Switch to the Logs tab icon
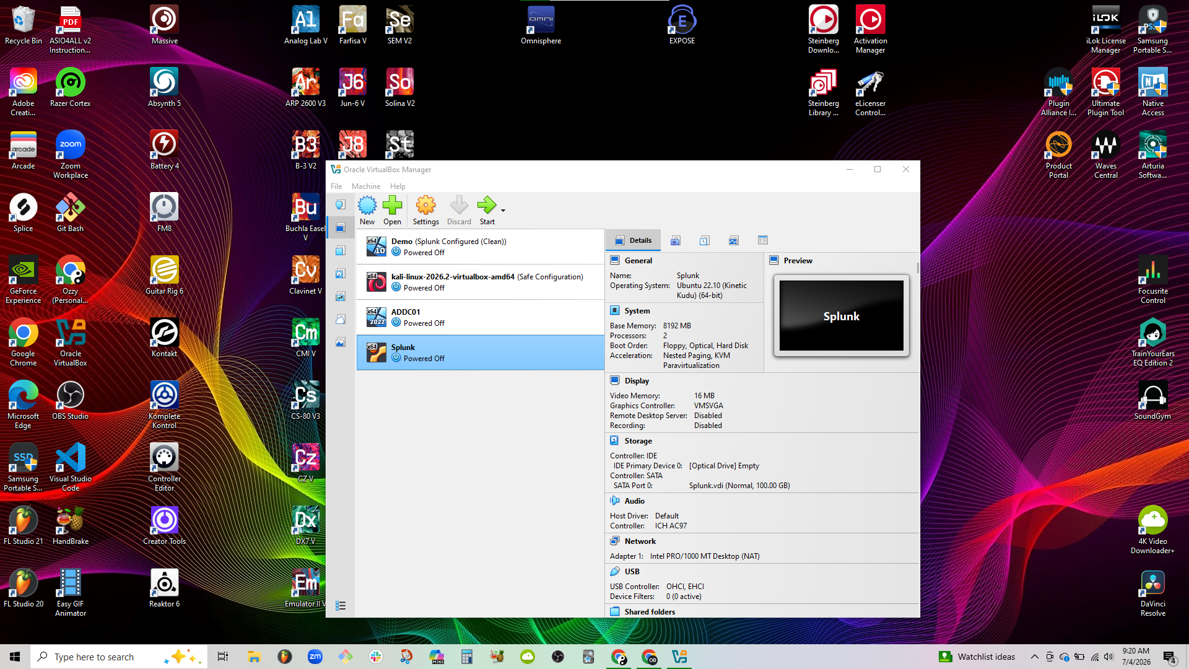Screen dimensions: 1189x669 pos(705,240)
